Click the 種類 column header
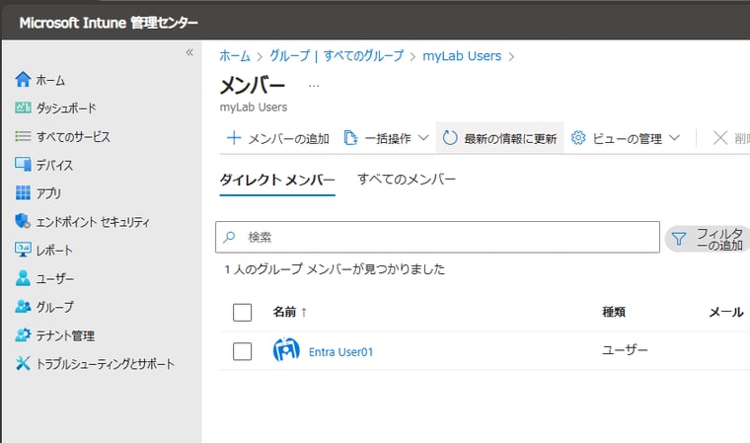The image size is (750, 443). [614, 313]
